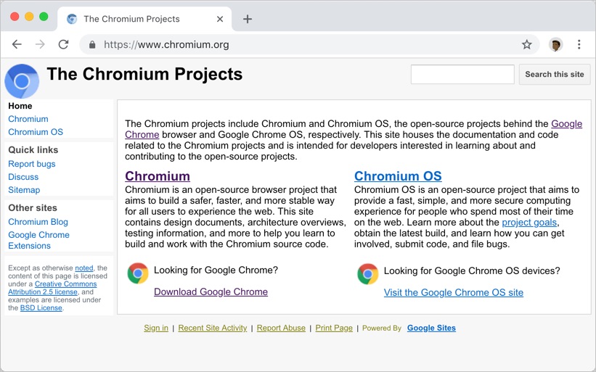Open Google Chrome Extensions link
The width and height of the screenshot is (596, 372).
click(38, 240)
